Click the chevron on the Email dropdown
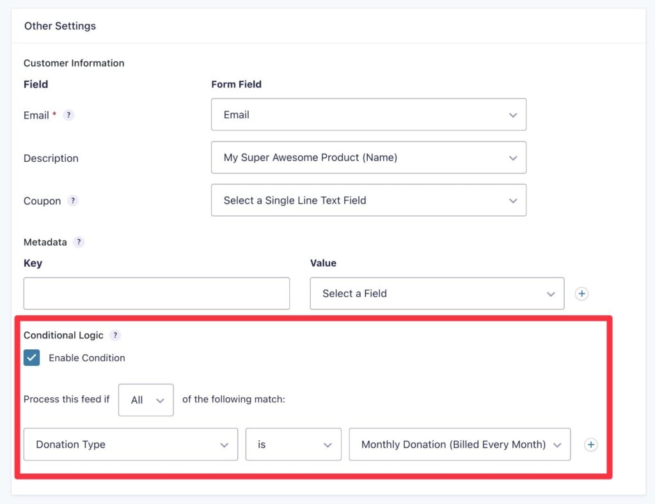Image resolution: width=655 pixels, height=504 pixels. pos(513,115)
